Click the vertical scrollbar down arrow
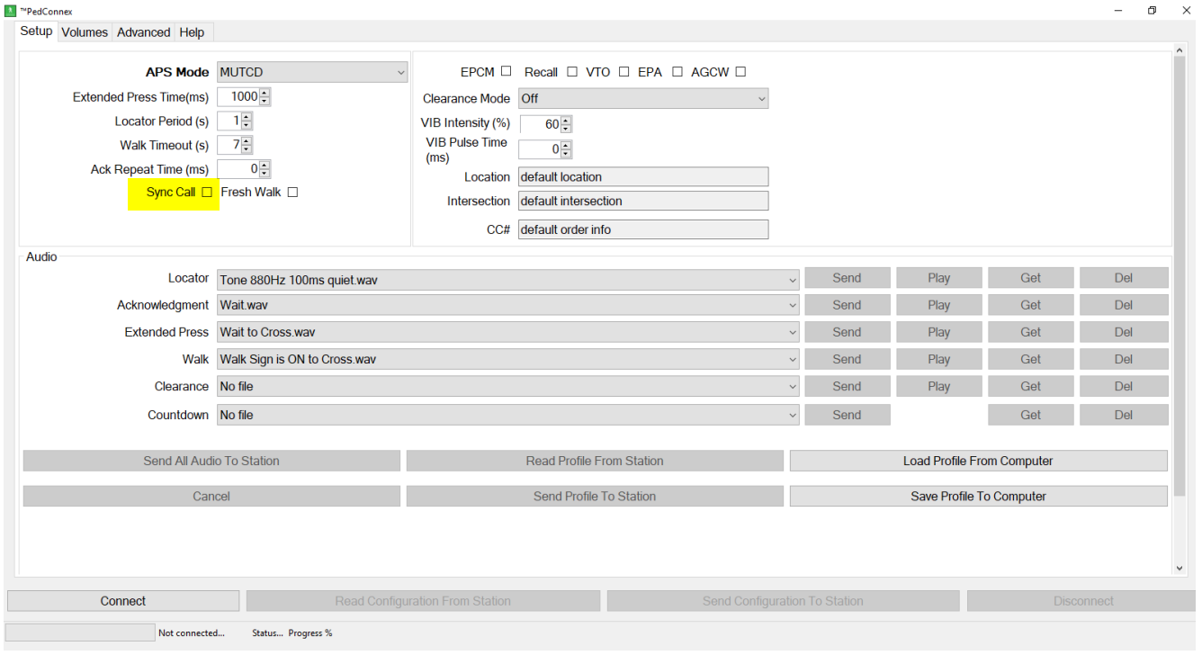 (x=1180, y=568)
